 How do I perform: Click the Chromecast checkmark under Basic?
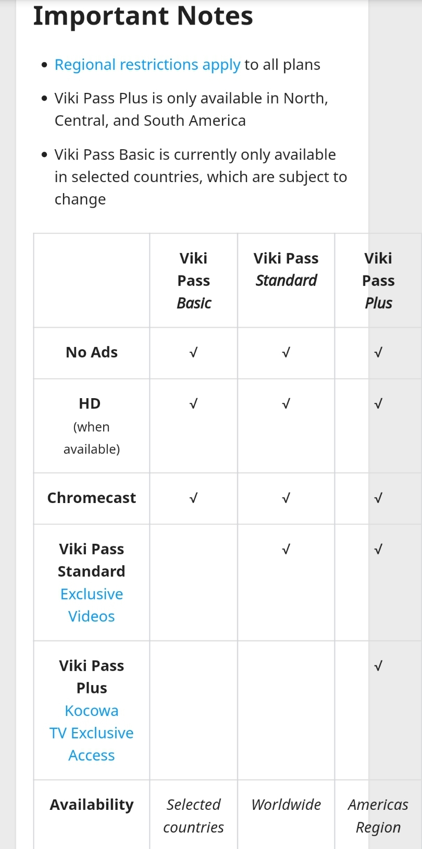tap(194, 498)
